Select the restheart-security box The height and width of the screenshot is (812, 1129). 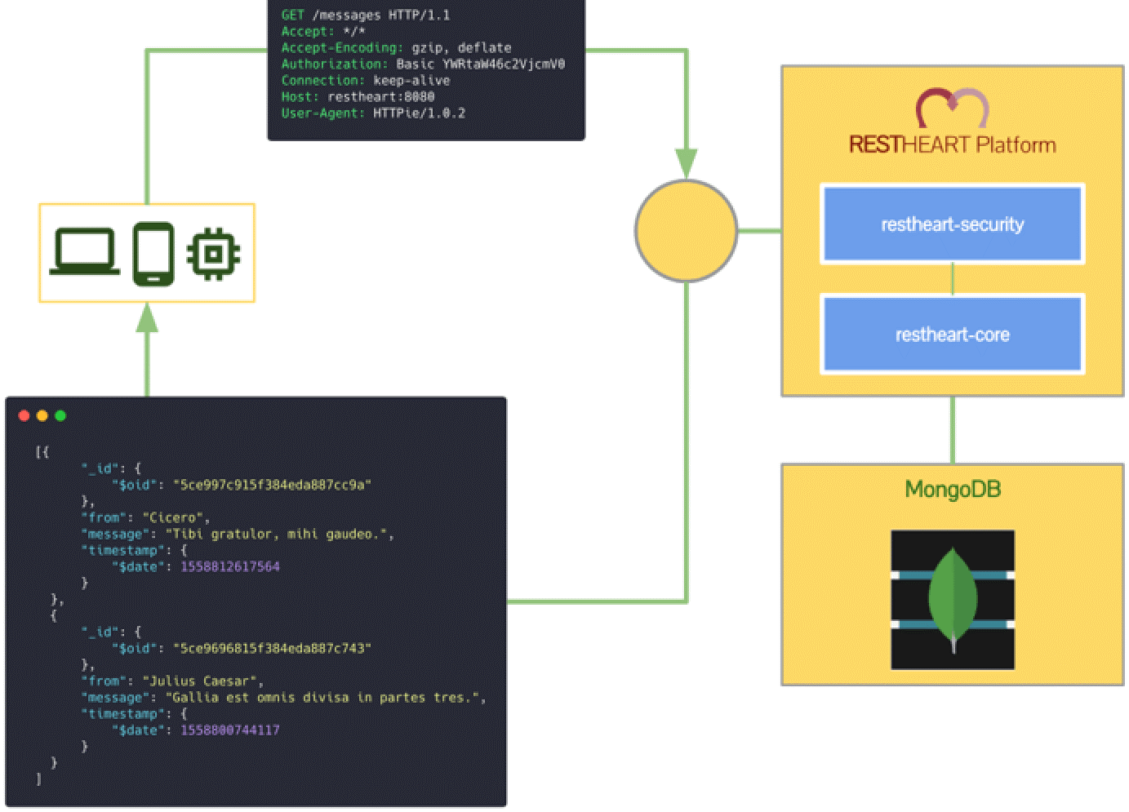coord(953,224)
